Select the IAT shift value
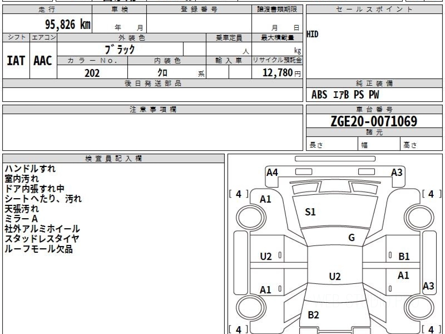Screen dimensions: 445x334 pos(16,61)
